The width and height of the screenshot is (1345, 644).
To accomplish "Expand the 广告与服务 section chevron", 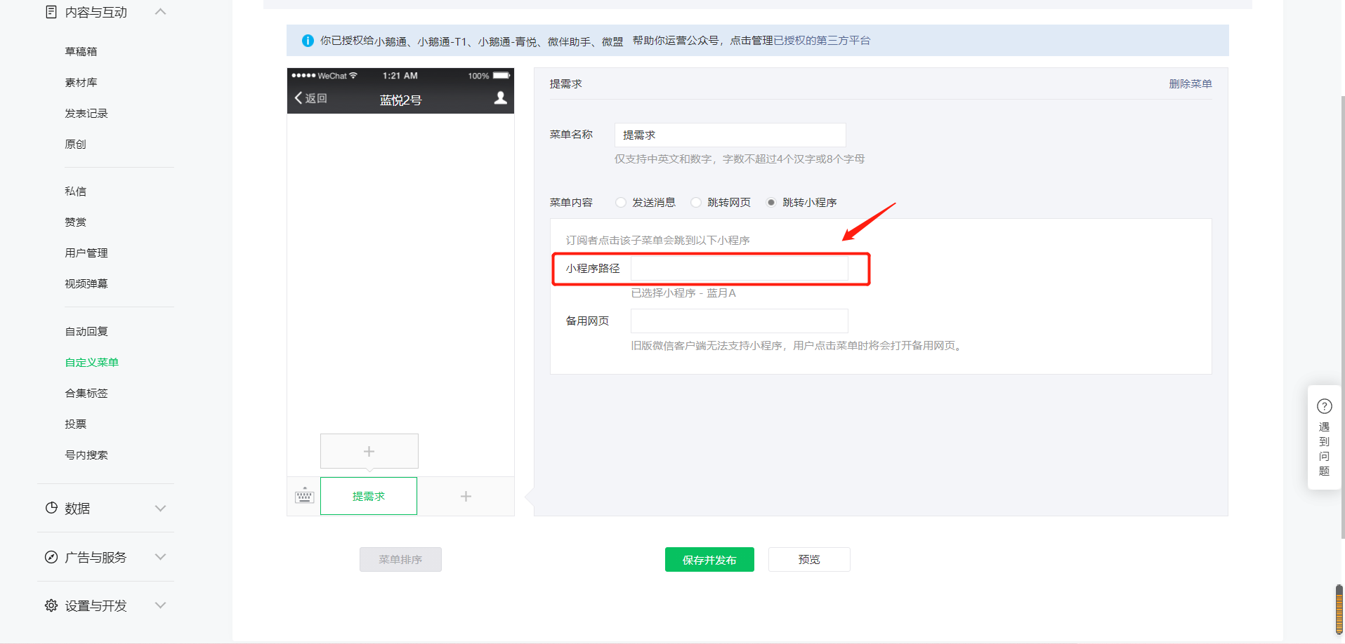I will (x=160, y=557).
